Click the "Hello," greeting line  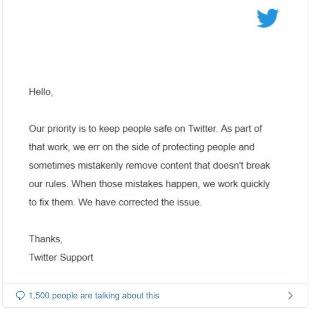[x=41, y=92]
